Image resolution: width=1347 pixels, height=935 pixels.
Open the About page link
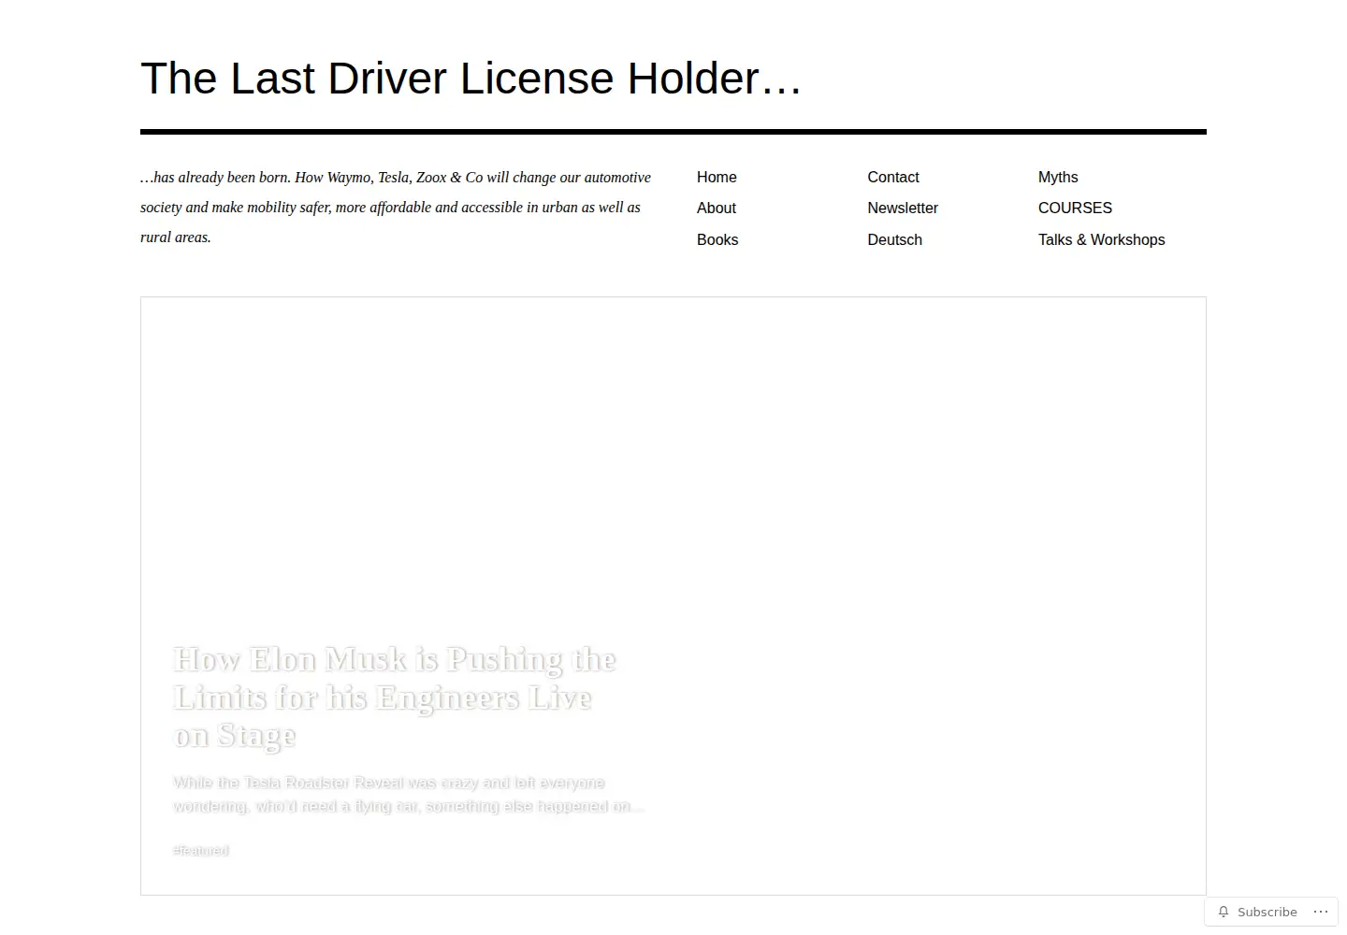[717, 208]
